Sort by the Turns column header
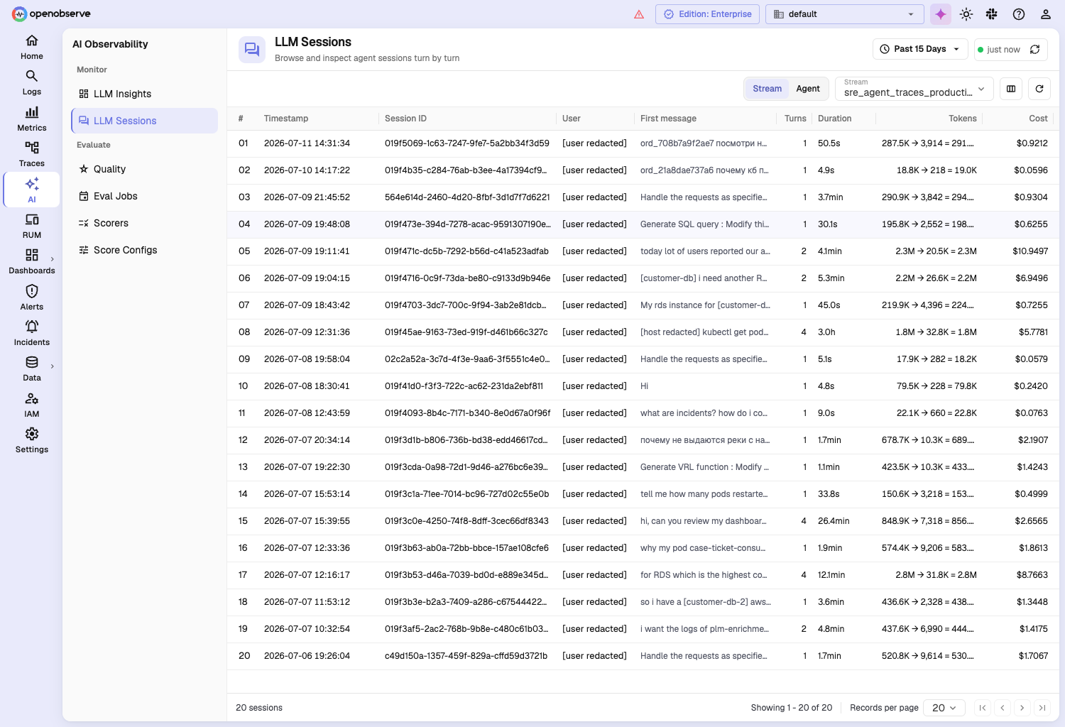The image size is (1065, 727). (795, 119)
